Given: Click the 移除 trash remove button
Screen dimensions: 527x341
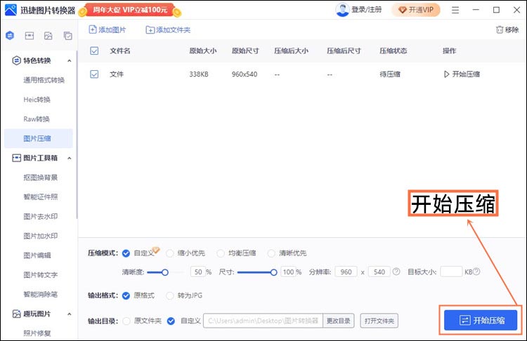Looking at the screenshot, I should (507, 29).
